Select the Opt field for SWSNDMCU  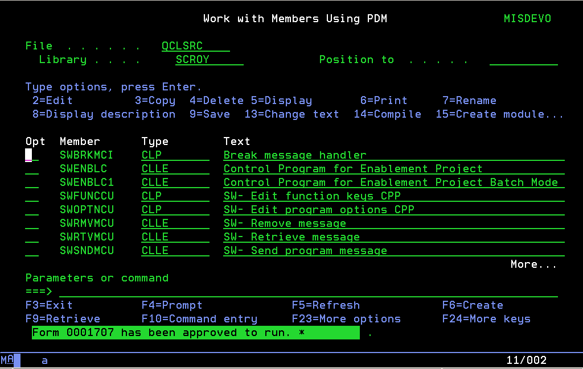click(x=32, y=251)
